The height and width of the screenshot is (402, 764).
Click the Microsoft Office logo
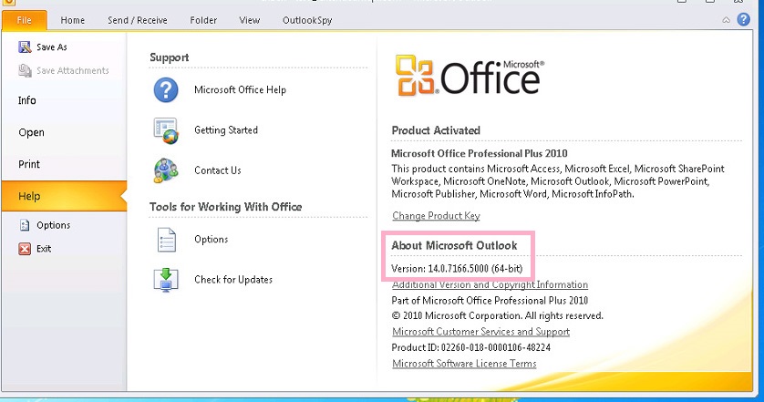470,76
